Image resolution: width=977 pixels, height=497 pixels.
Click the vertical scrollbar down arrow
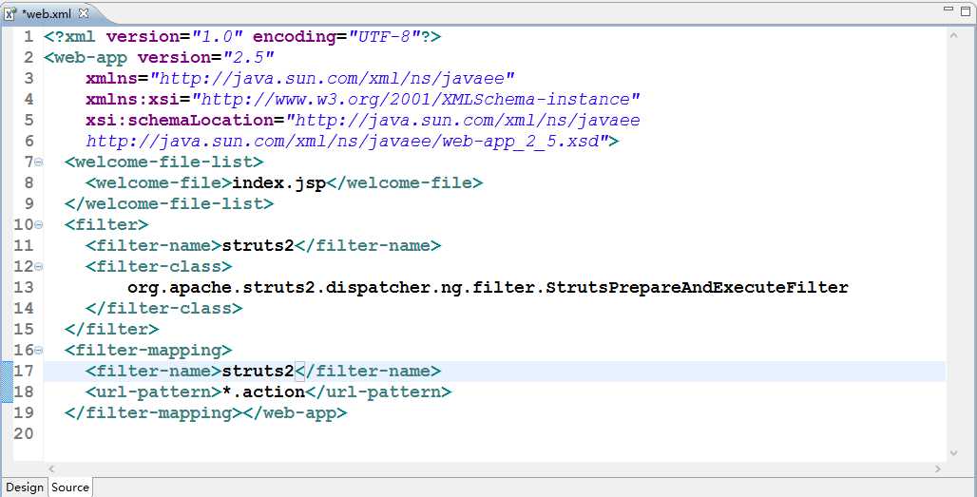[x=953, y=453]
